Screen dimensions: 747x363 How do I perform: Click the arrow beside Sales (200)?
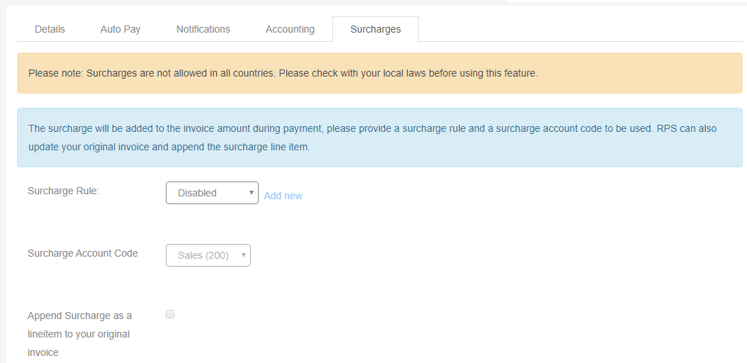(x=243, y=255)
